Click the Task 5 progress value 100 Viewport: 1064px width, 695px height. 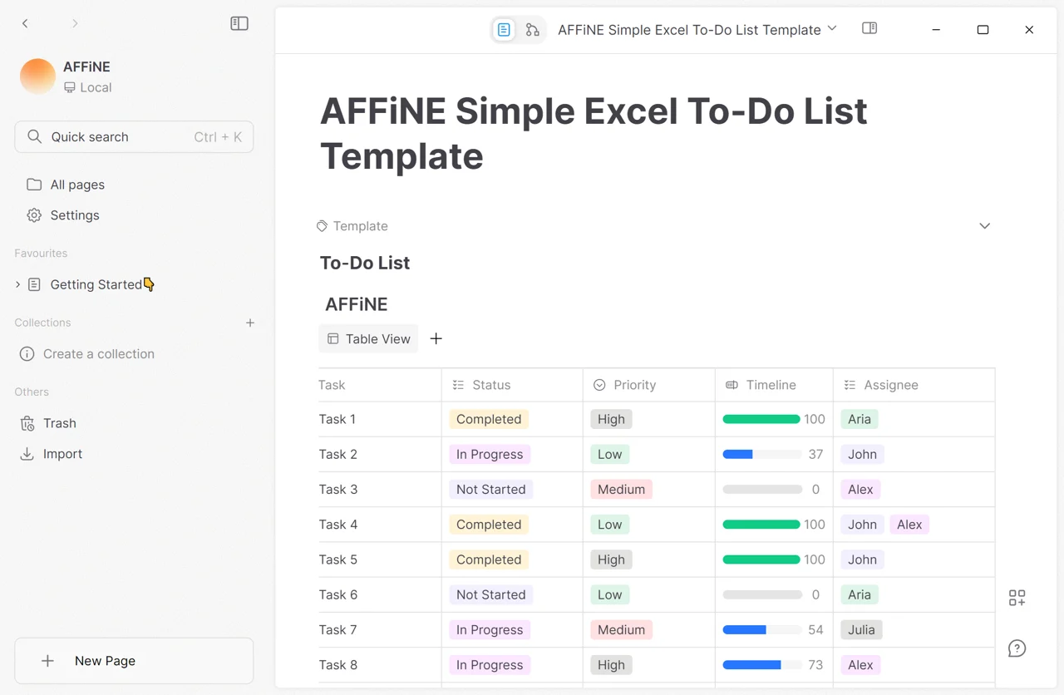coord(815,559)
